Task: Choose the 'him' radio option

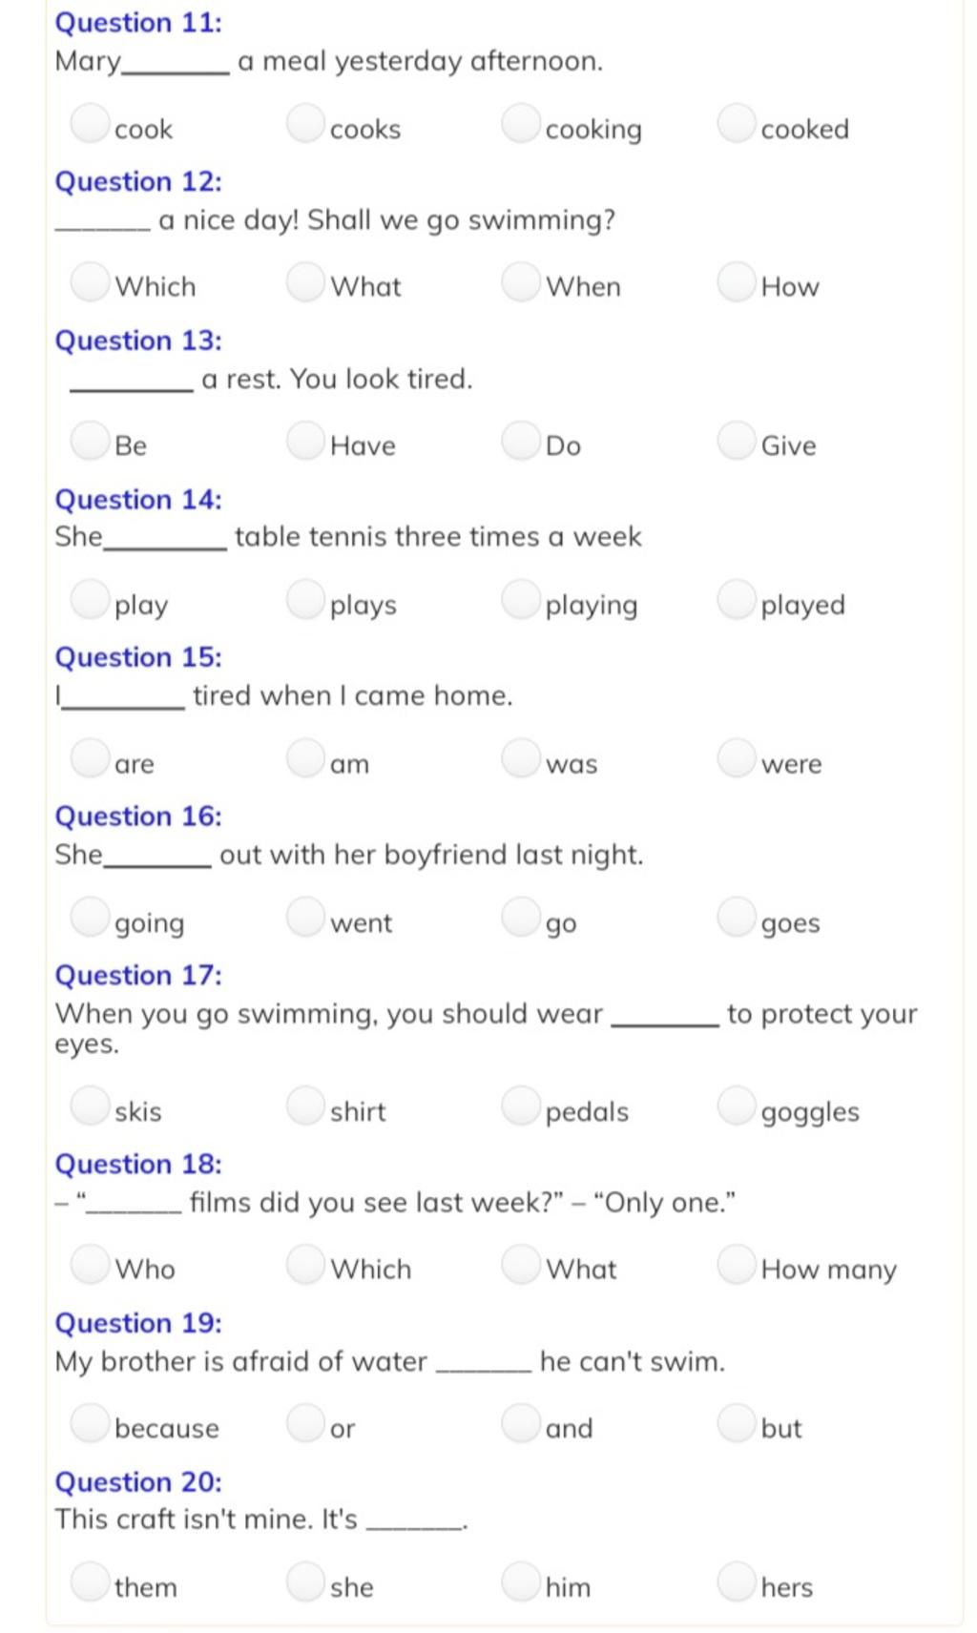Action: pyautogui.click(x=521, y=1581)
